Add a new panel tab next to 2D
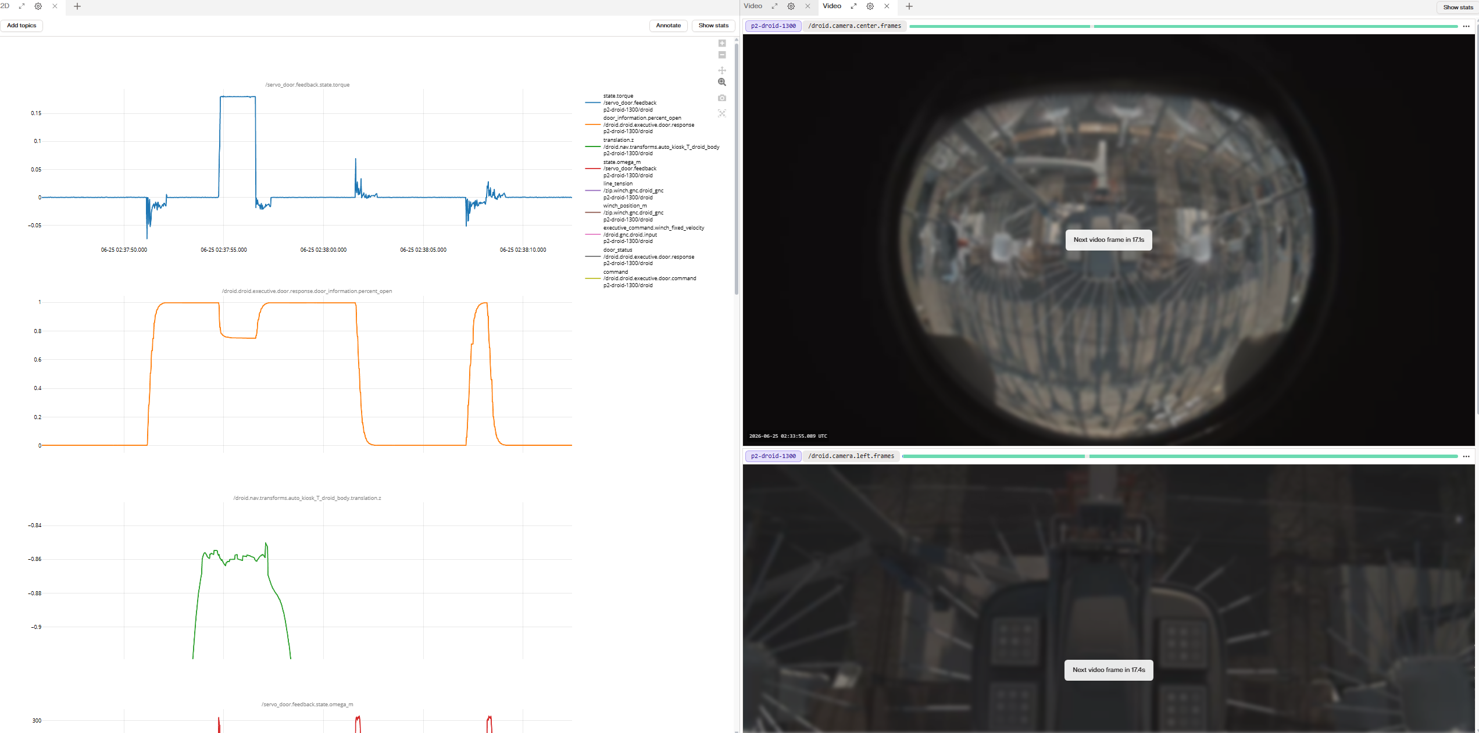This screenshot has width=1479, height=733. [x=77, y=6]
